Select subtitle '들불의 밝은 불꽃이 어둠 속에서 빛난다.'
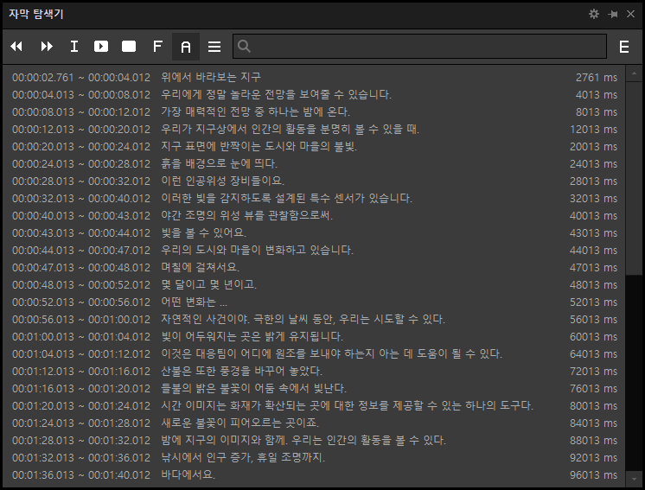The image size is (645, 490). [x=253, y=388]
